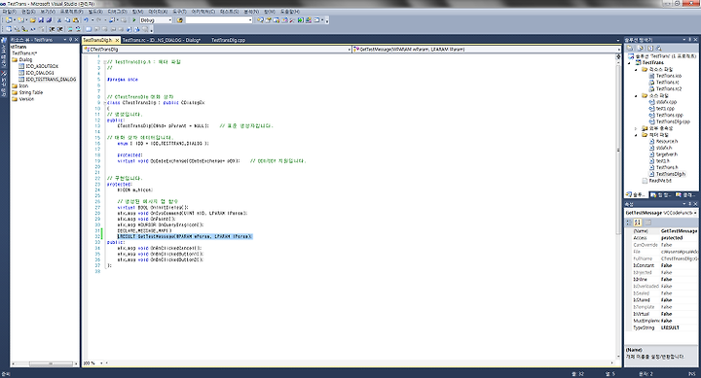Open the Help menu (last menu)
The height and width of the screenshot is (378, 701).
(x=290, y=12)
